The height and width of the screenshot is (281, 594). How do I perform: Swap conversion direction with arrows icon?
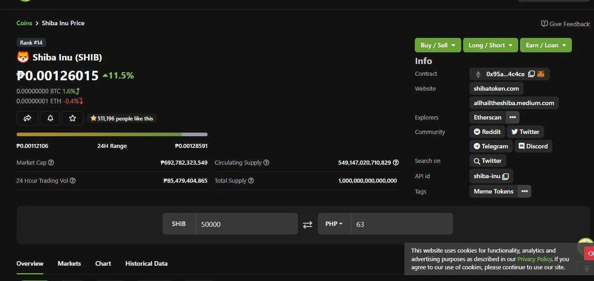pos(307,224)
